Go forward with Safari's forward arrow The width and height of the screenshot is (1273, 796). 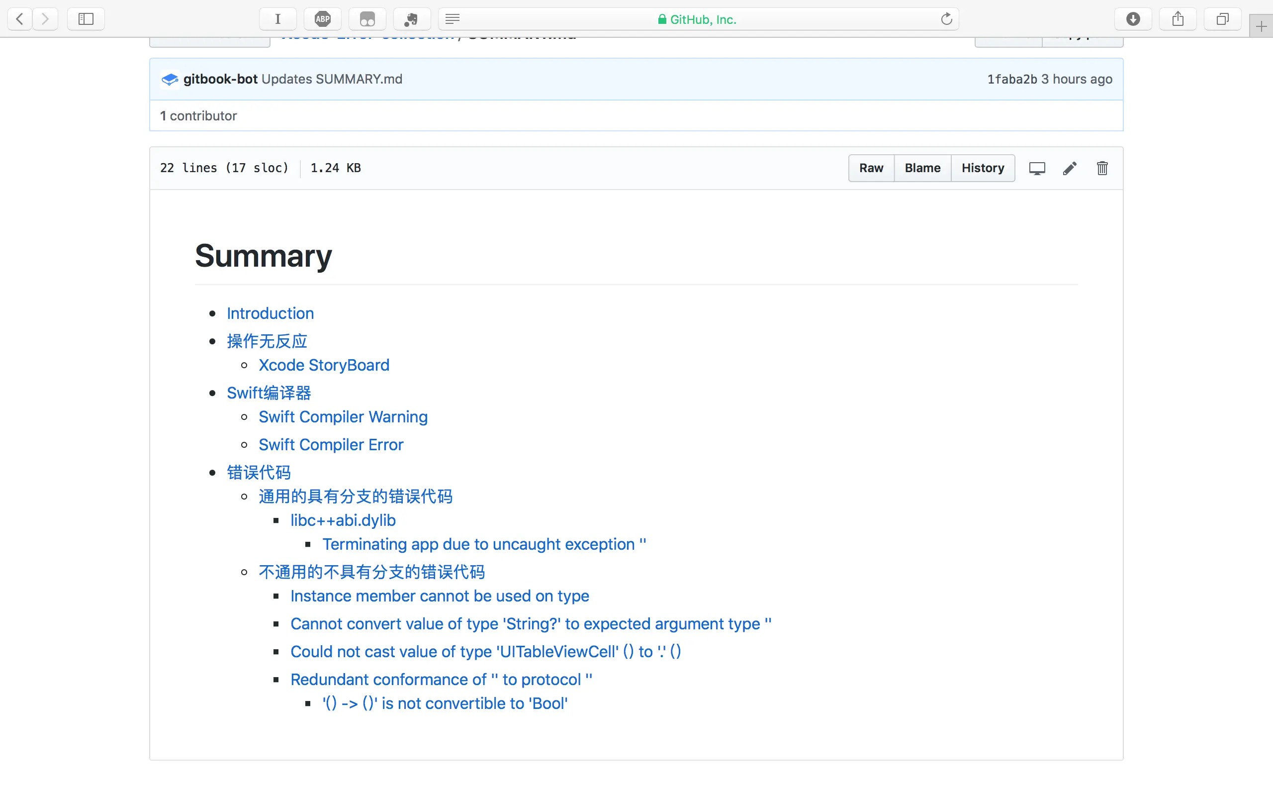pyautogui.click(x=45, y=19)
